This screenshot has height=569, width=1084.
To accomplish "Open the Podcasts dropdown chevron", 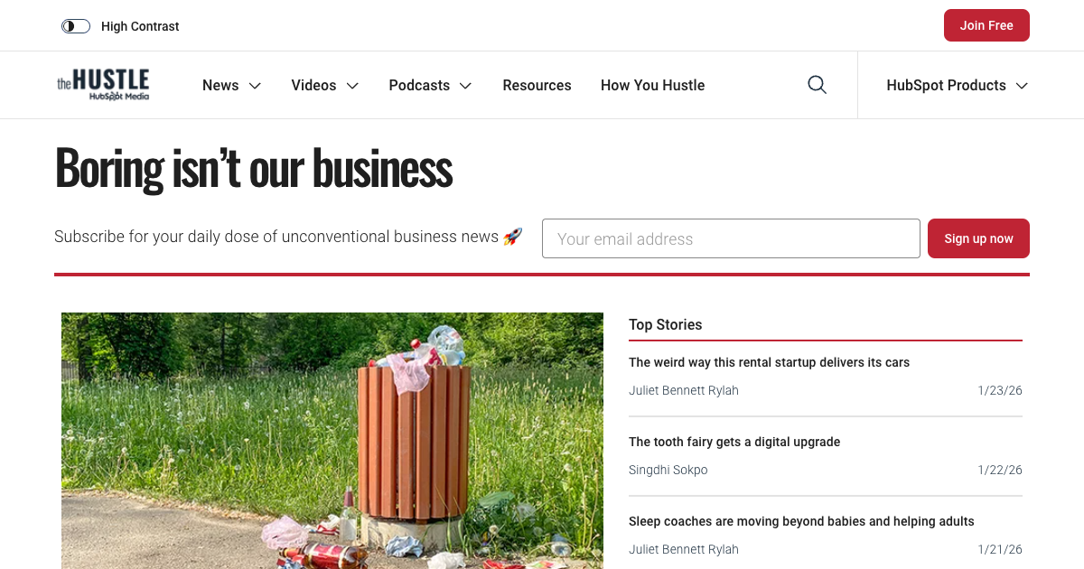I will (465, 86).
